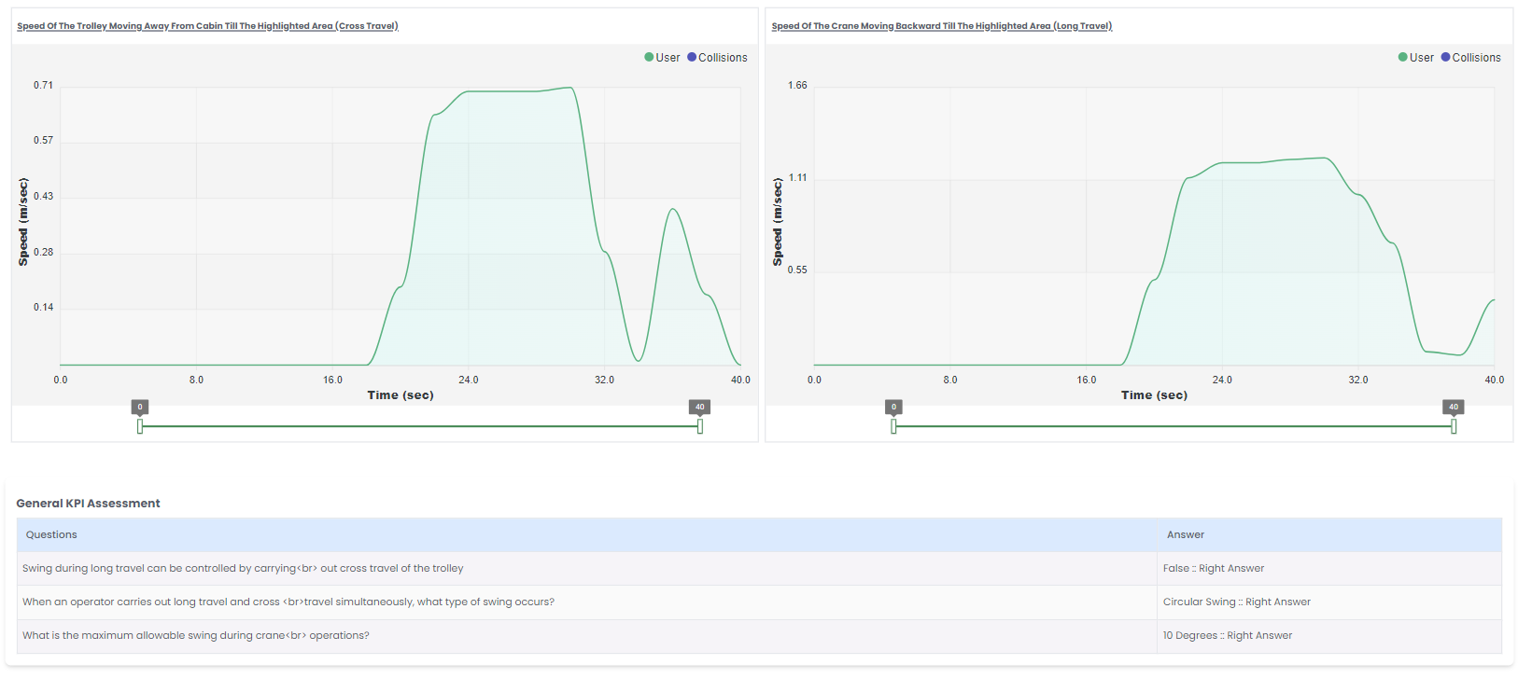Screen dimensions: 1518x678
Task: Click 8.0 x-axis tick on trolley chart
Action: 196,380
